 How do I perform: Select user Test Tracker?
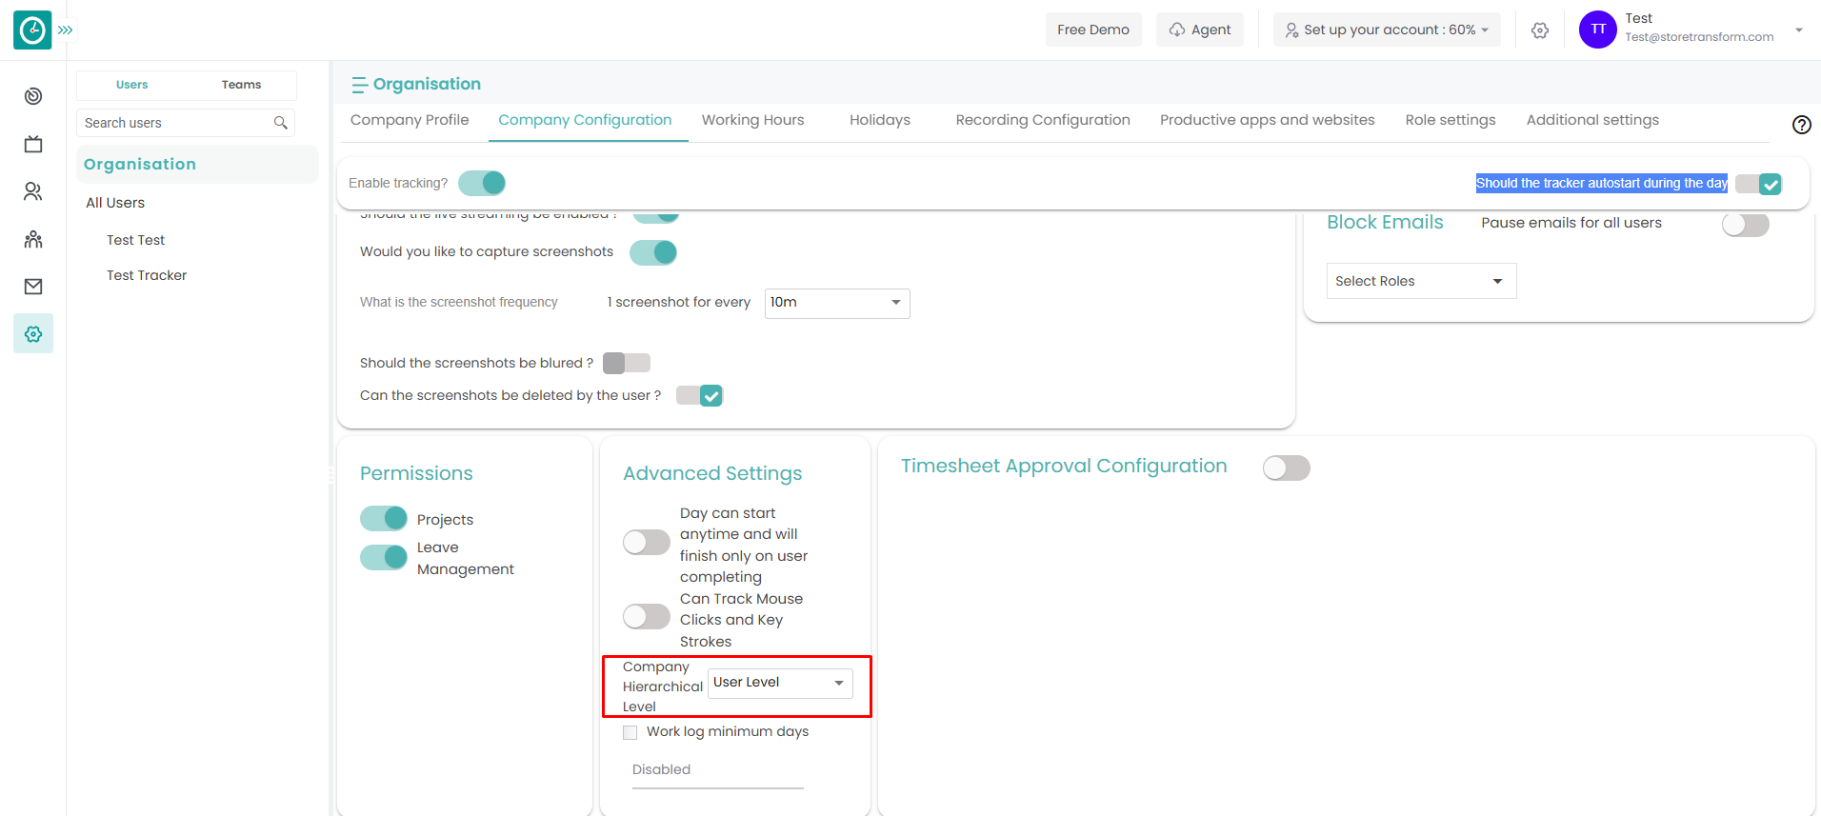point(147,275)
